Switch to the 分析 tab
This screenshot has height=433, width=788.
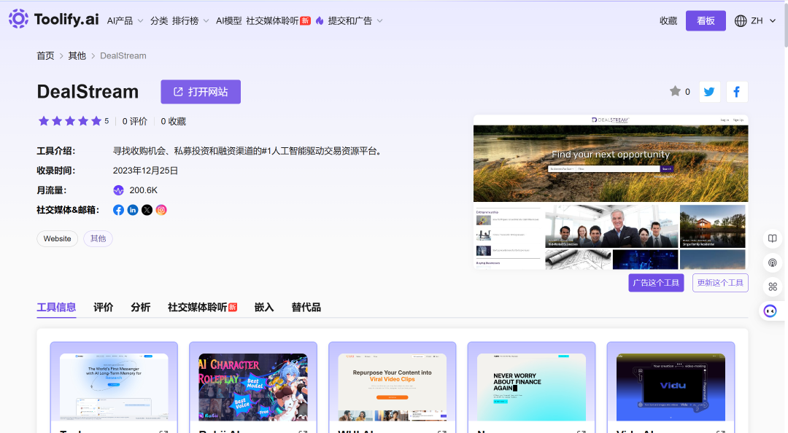[x=140, y=307]
